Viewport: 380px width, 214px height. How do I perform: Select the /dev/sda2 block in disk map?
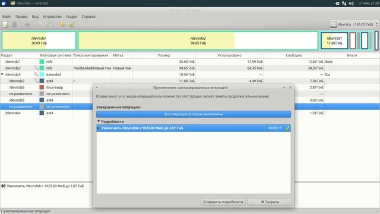tap(198, 41)
